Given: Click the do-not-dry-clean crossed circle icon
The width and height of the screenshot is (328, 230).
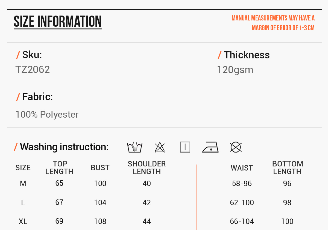Looking at the screenshot, I should click(236, 147).
